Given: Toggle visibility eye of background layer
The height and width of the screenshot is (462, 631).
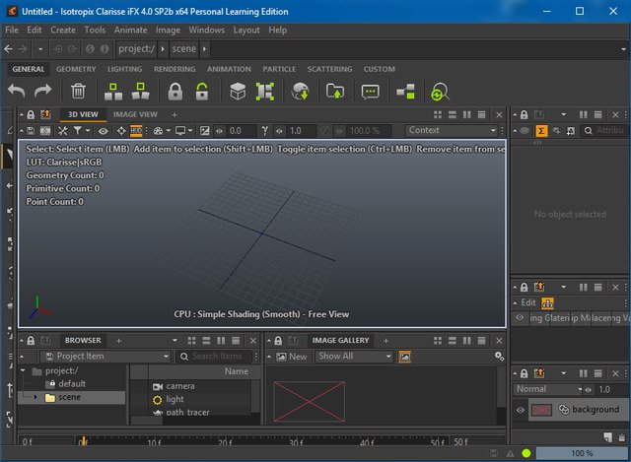Looking at the screenshot, I should (521, 410).
